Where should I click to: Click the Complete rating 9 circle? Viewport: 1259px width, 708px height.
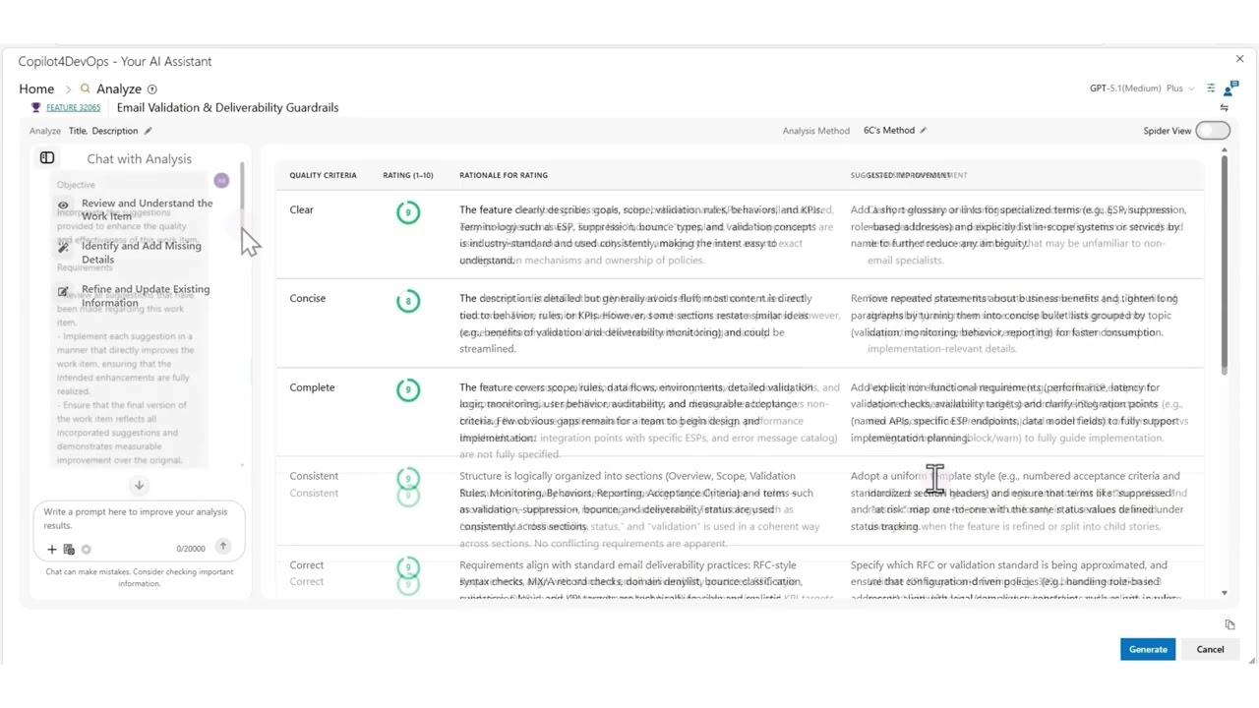tap(408, 389)
